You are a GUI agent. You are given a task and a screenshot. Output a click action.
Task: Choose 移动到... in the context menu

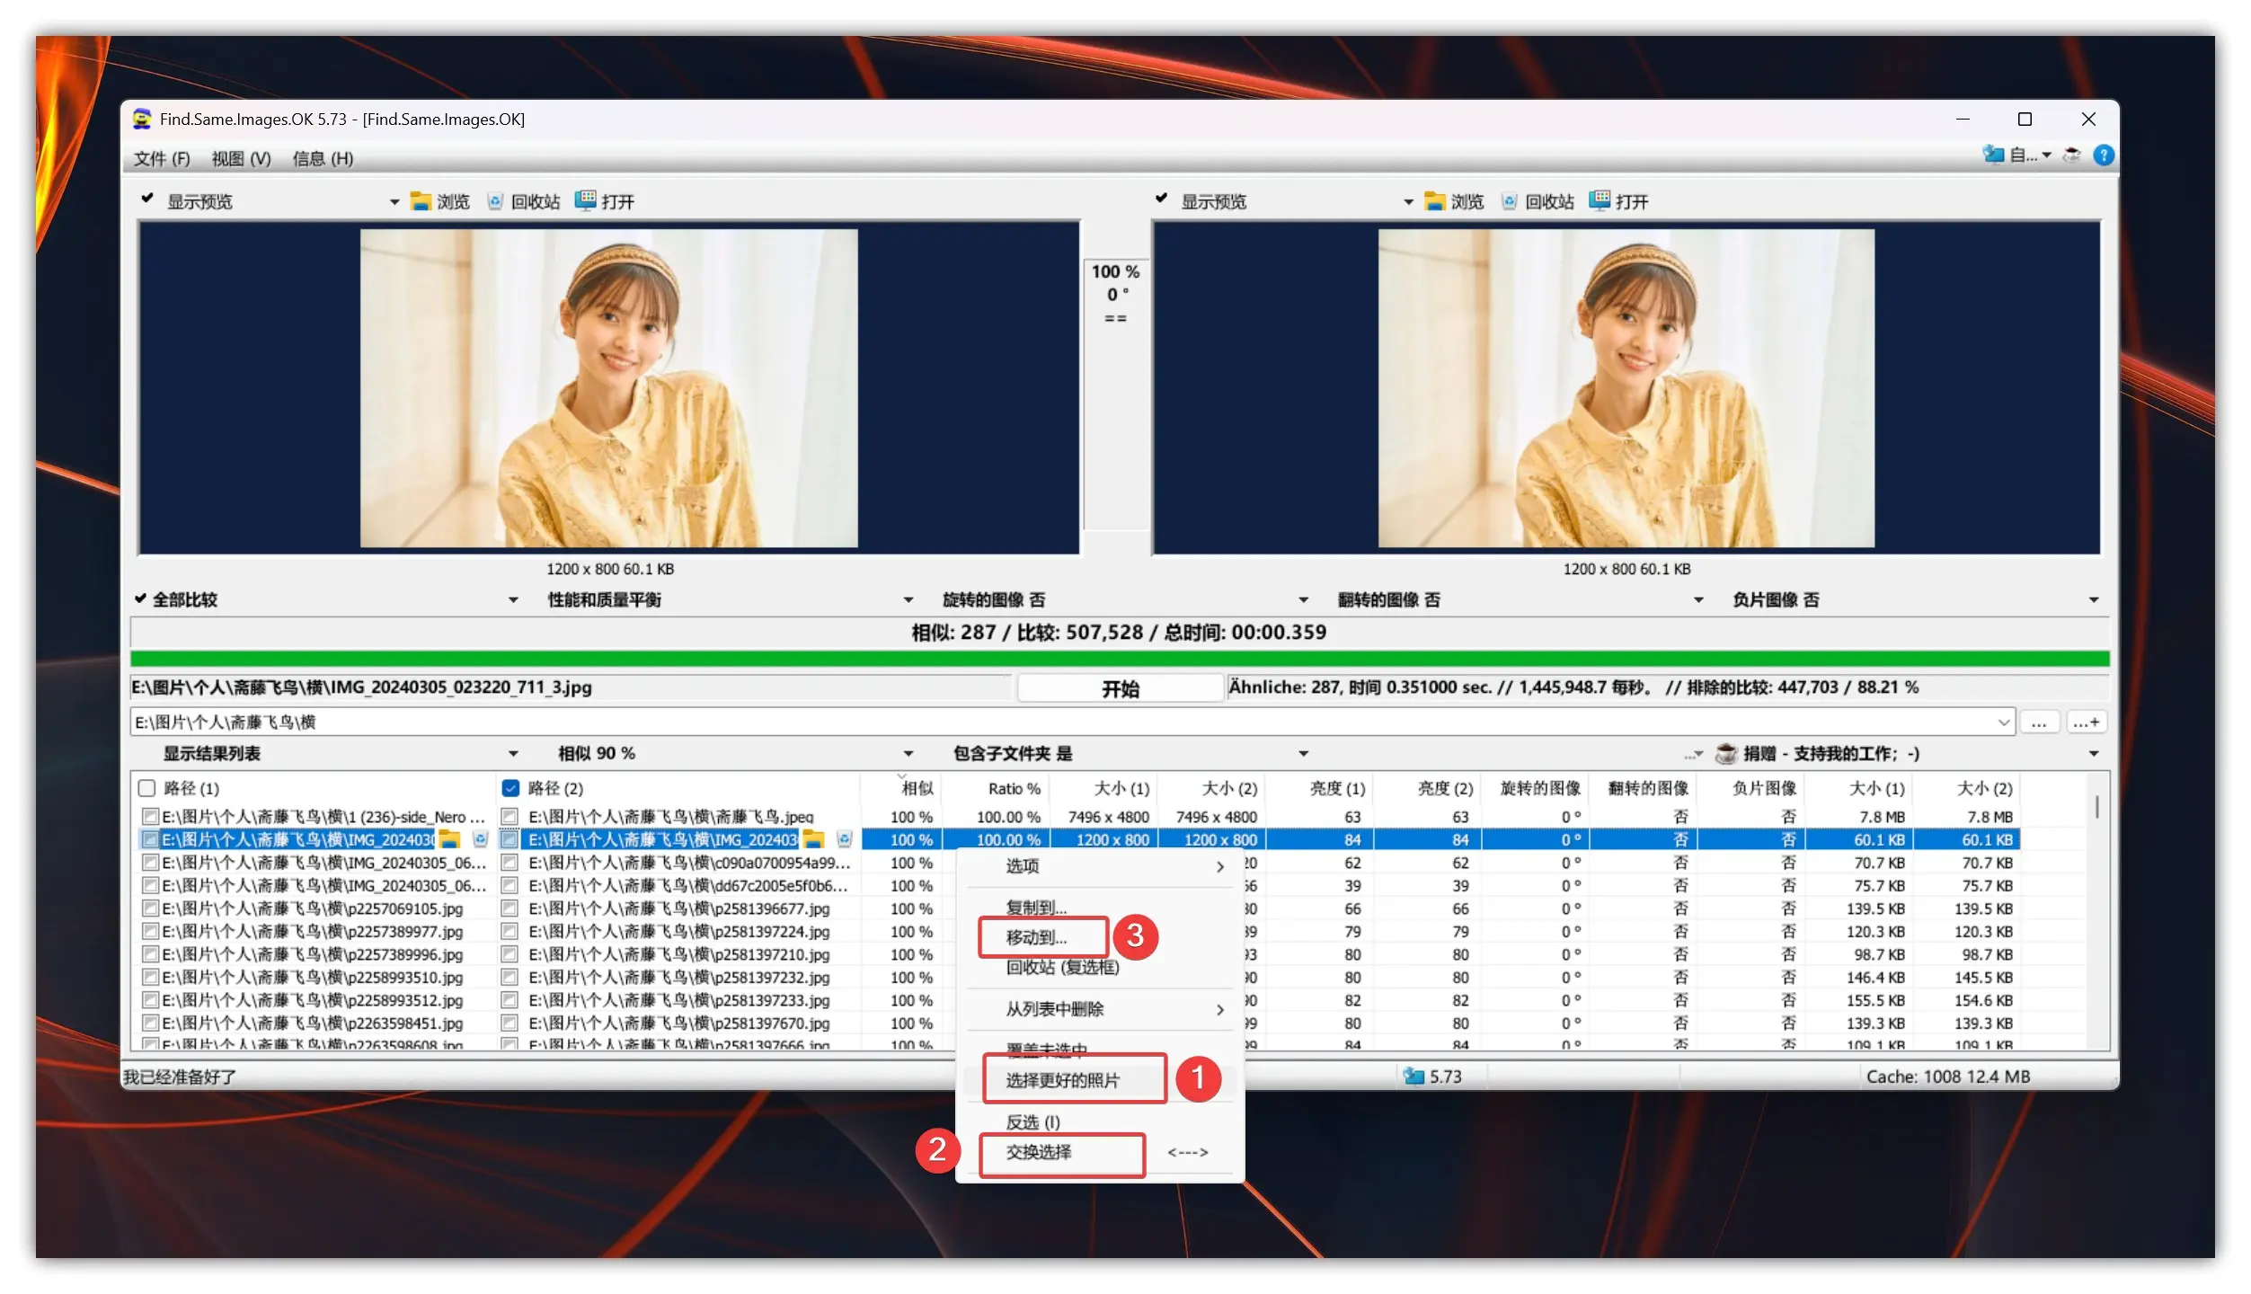click(1036, 937)
